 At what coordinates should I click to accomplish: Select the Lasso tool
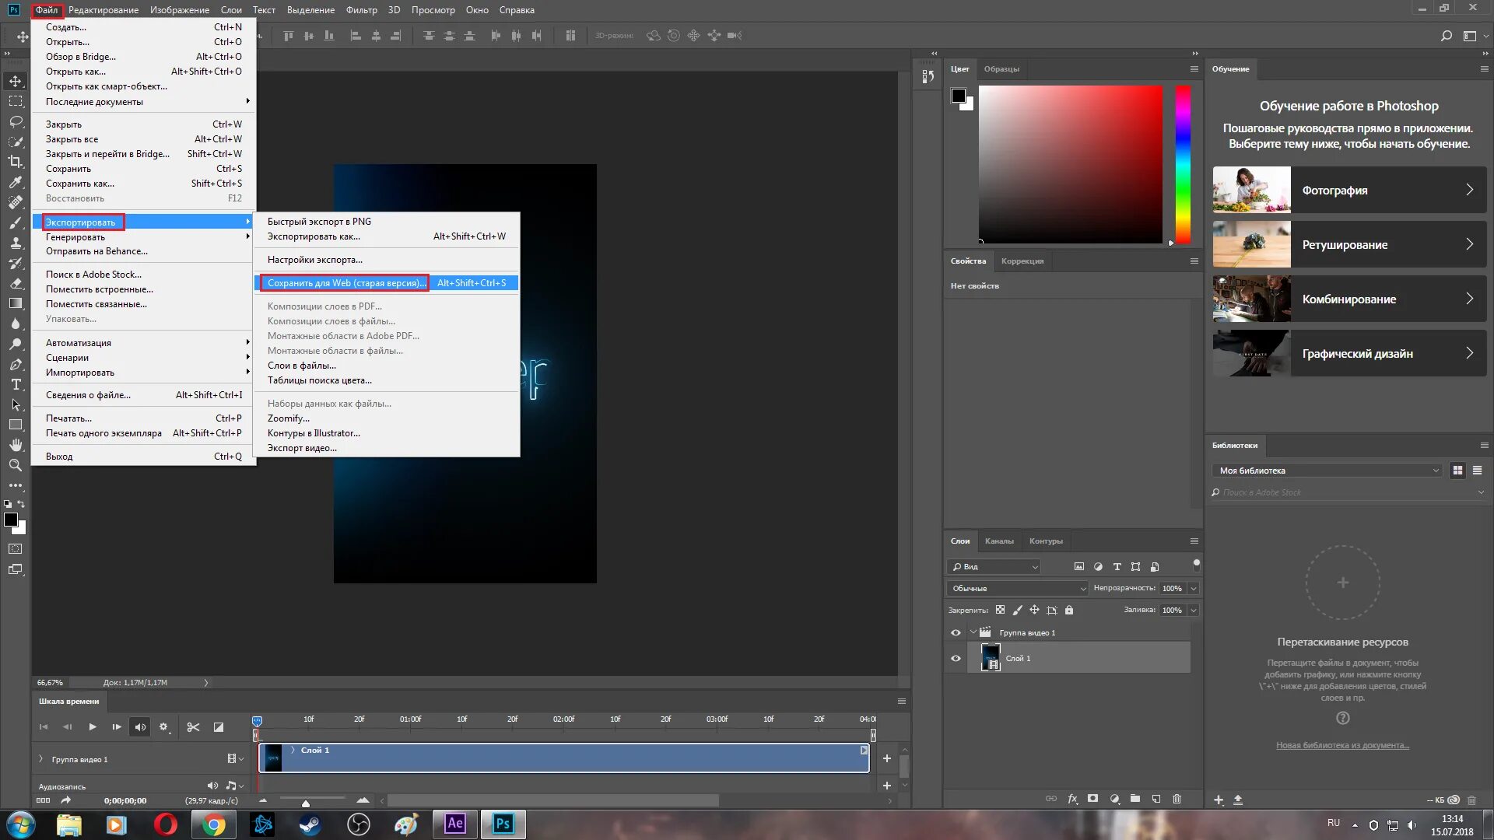click(16, 121)
